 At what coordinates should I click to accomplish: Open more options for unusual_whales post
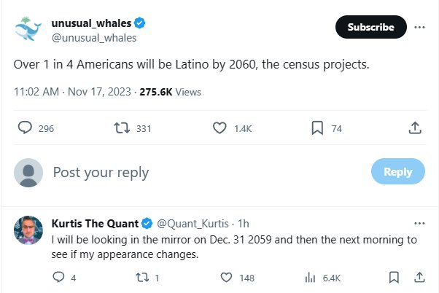click(419, 27)
